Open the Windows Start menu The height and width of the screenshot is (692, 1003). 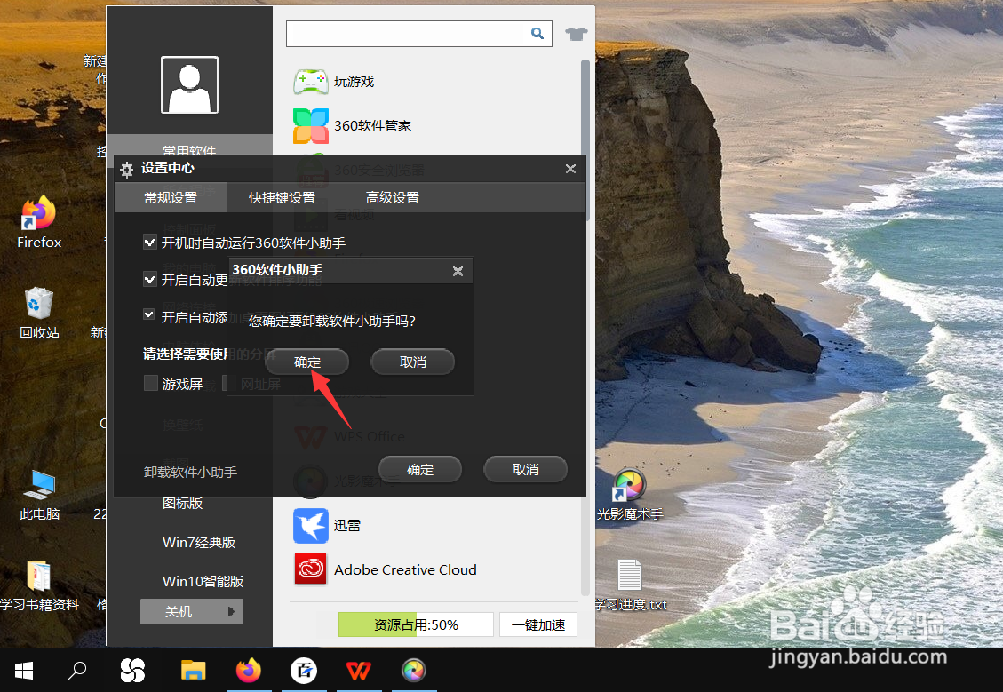[x=24, y=671]
